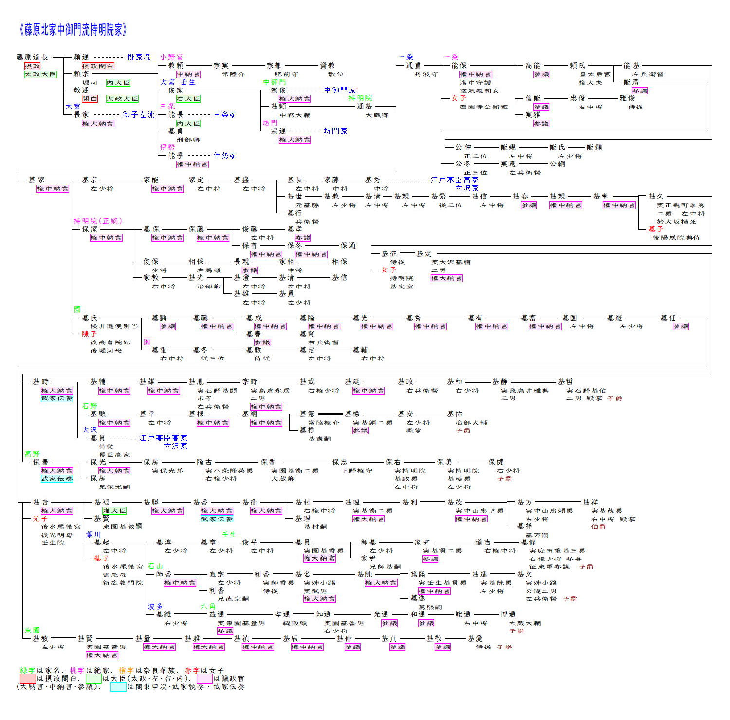Select the green 石山 label above 師香
Image resolution: width=730 pixels, height=720 pixels.
(155, 566)
